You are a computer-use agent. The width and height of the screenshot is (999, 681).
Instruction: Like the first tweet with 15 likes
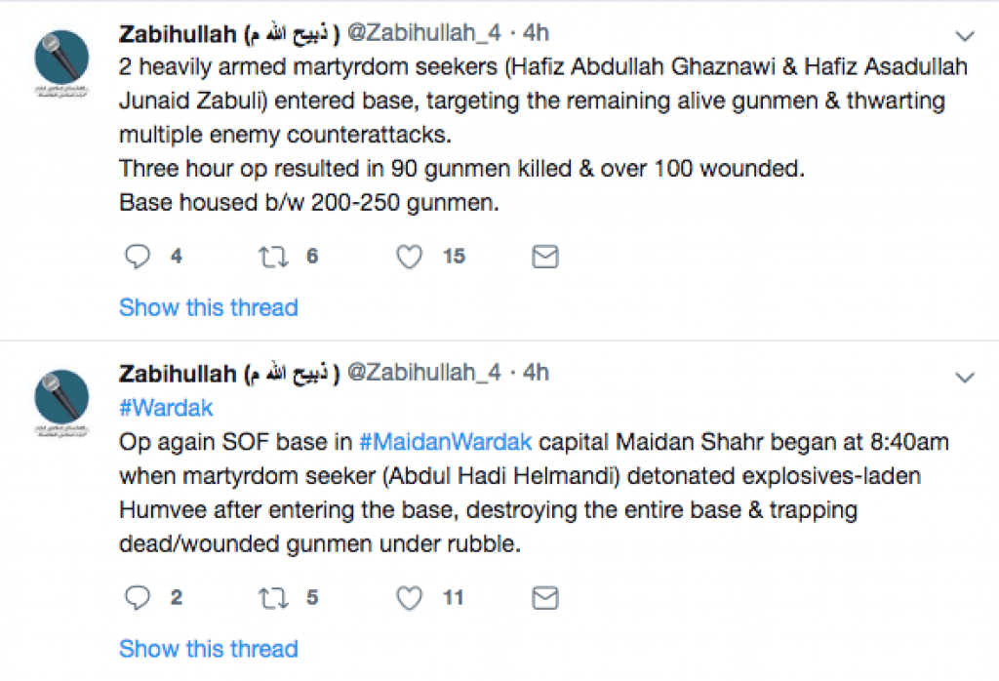coord(409,257)
